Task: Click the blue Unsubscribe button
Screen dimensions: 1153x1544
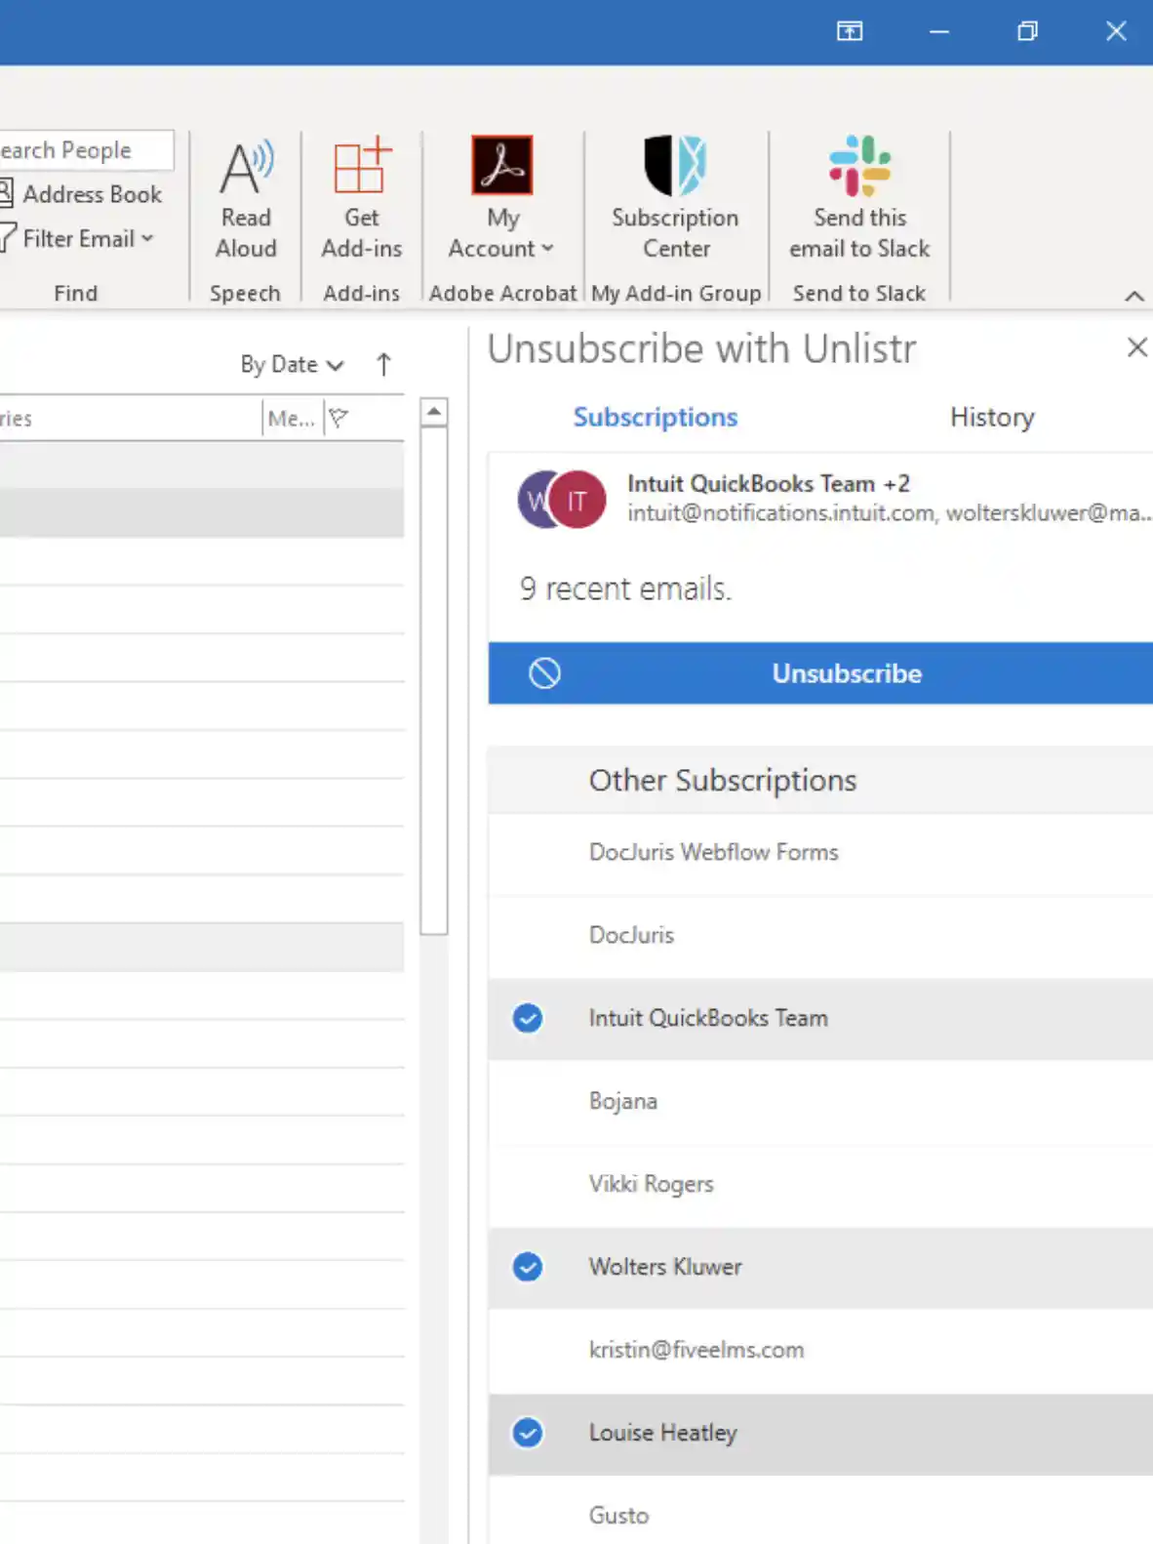Action: [820, 672]
